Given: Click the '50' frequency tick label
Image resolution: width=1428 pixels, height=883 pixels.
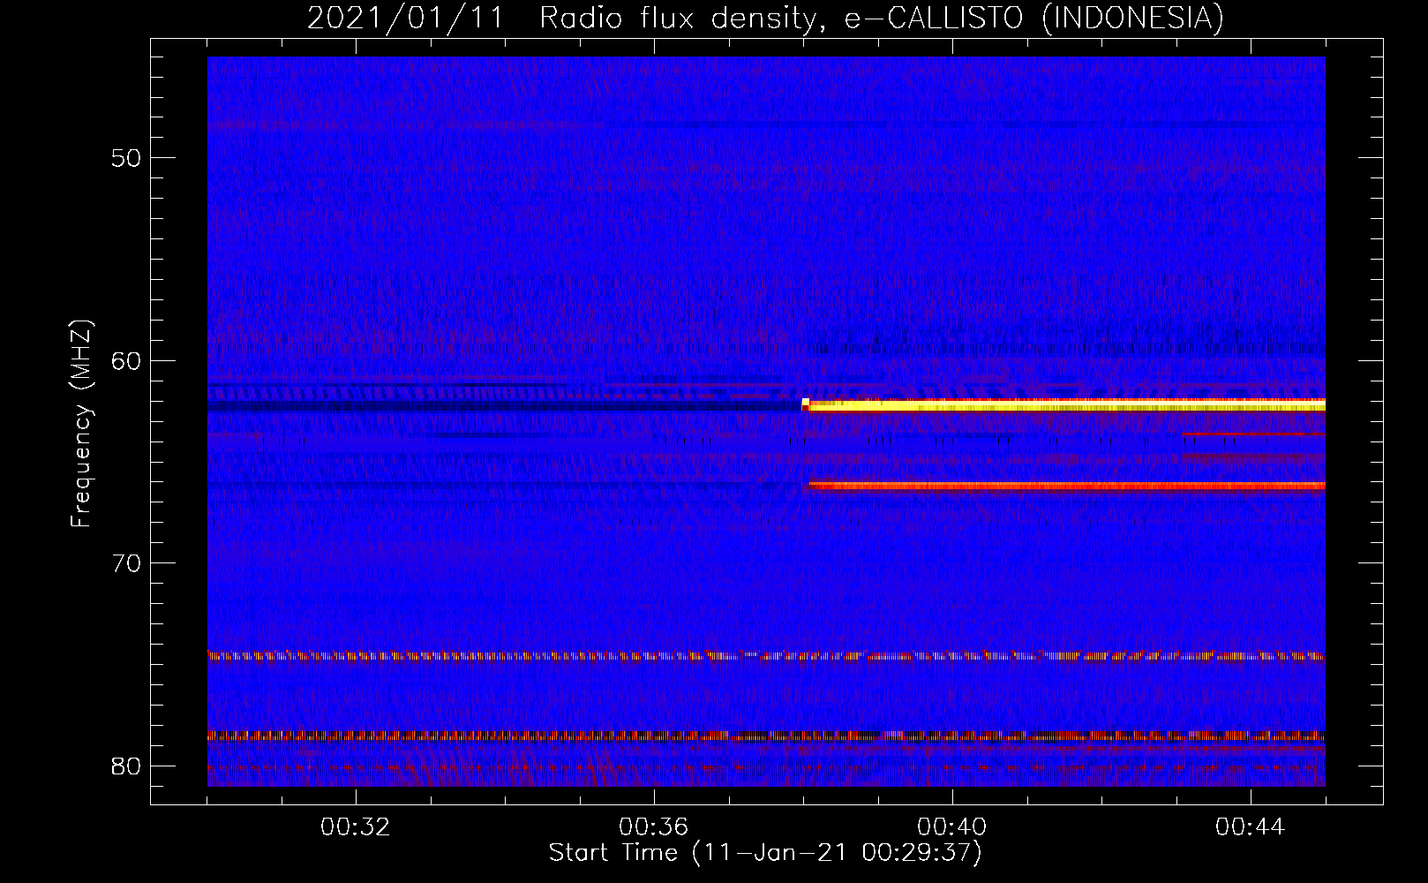Looking at the screenshot, I should click(x=126, y=159).
